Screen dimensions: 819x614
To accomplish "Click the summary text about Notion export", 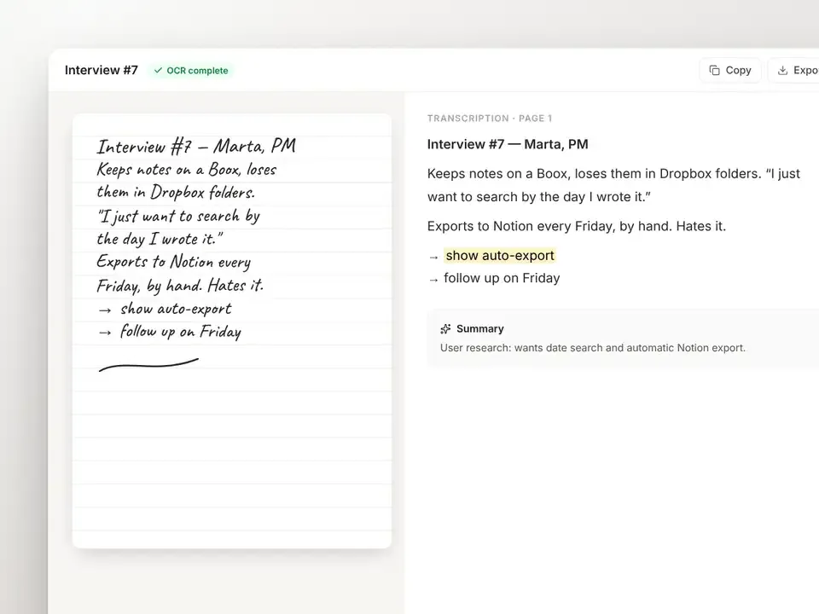I will pyautogui.click(x=593, y=348).
